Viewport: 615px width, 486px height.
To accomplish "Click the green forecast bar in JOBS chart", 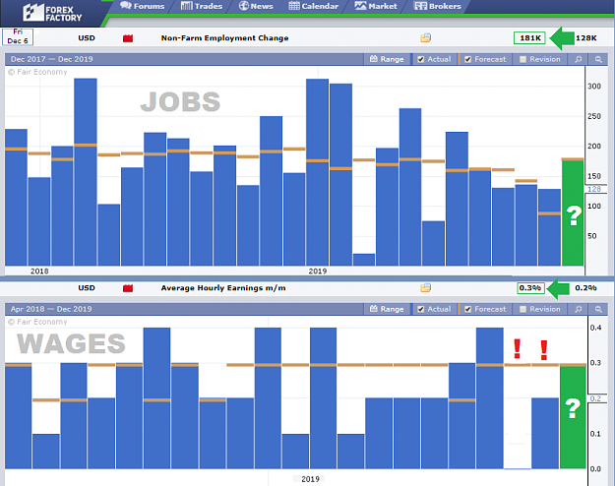I will pos(573,213).
